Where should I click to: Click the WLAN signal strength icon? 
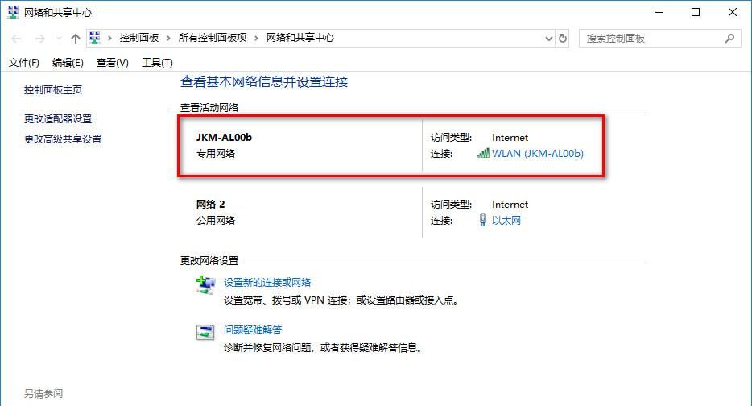pos(483,153)
